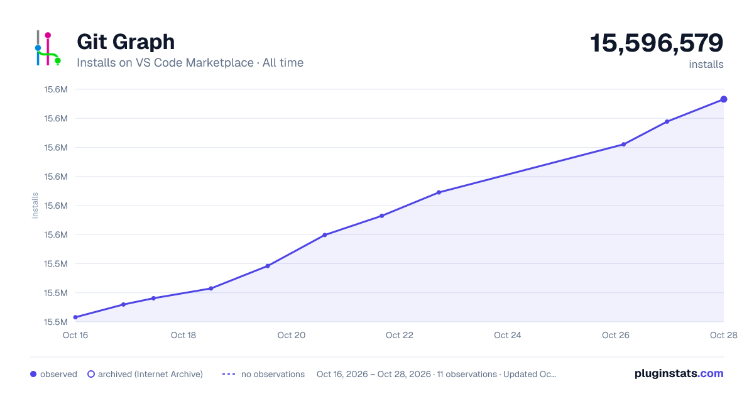Click the date range and observations footer text

(x=437, y=374)
